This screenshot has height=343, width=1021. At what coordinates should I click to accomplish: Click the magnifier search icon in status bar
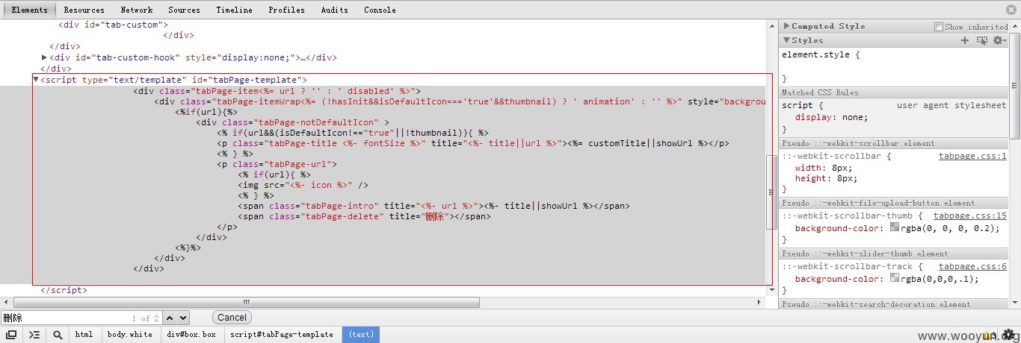point(58,335)
